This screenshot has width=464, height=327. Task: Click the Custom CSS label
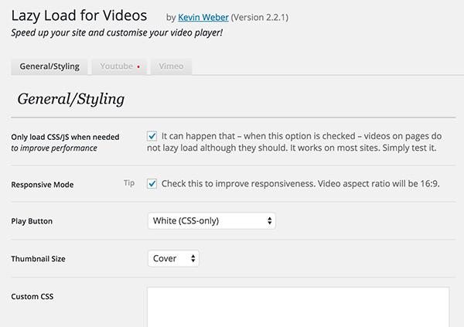click(x=32, y=297)
